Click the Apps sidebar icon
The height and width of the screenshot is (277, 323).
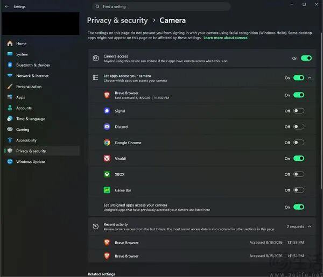pyautogui.click(x=10, y=97)
